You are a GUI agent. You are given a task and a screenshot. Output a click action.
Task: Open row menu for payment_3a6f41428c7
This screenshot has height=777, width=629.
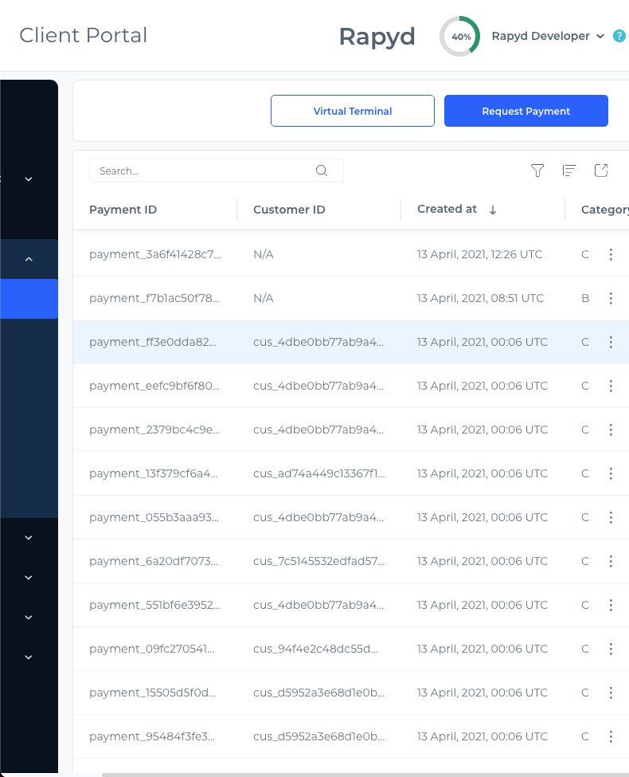[611, 254]
